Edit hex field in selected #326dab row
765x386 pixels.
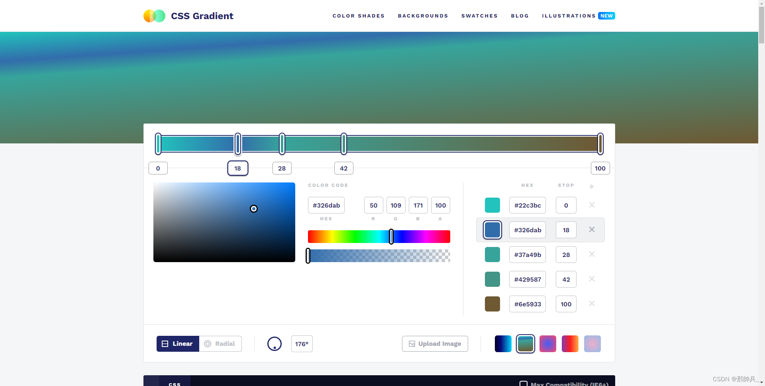click(528, 230)
